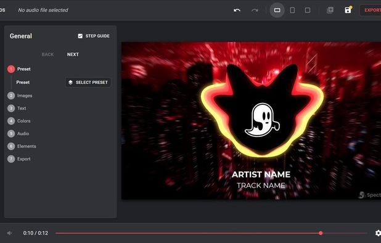
Task: Open playback settings gear icon
Action: pos(378,233)
